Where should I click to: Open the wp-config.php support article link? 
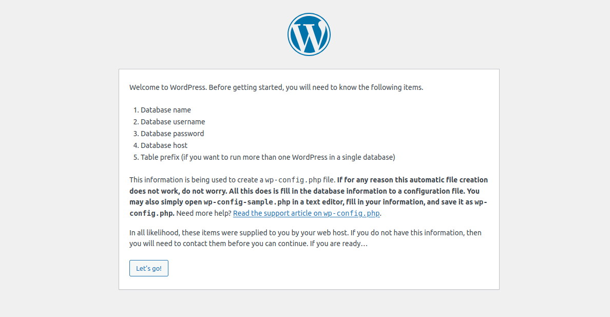(x=307, y=213)
